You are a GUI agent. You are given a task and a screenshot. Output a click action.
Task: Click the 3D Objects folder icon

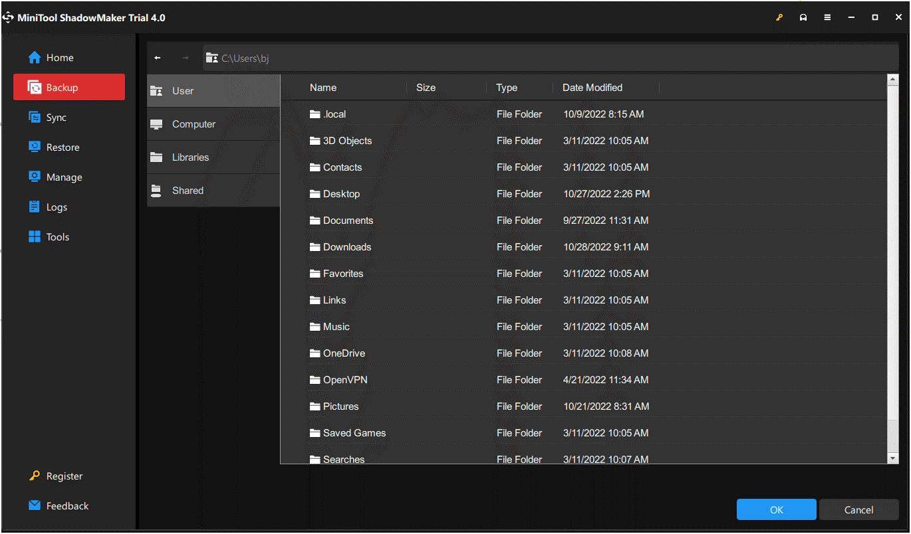pos(315,141)
